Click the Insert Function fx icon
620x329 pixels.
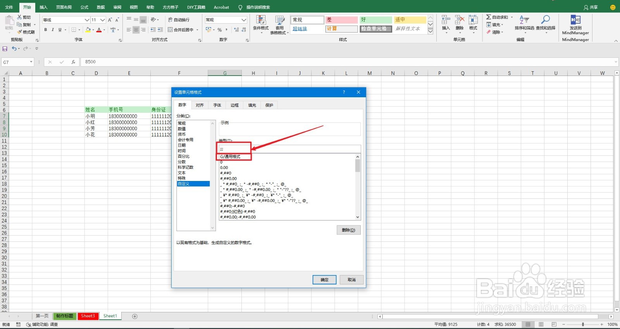pyautogui.click(x=73, y=62)
